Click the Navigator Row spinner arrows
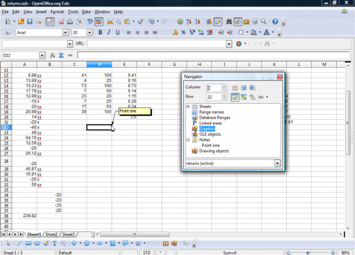Screen dimensions: 355x255 coord(224,97)
